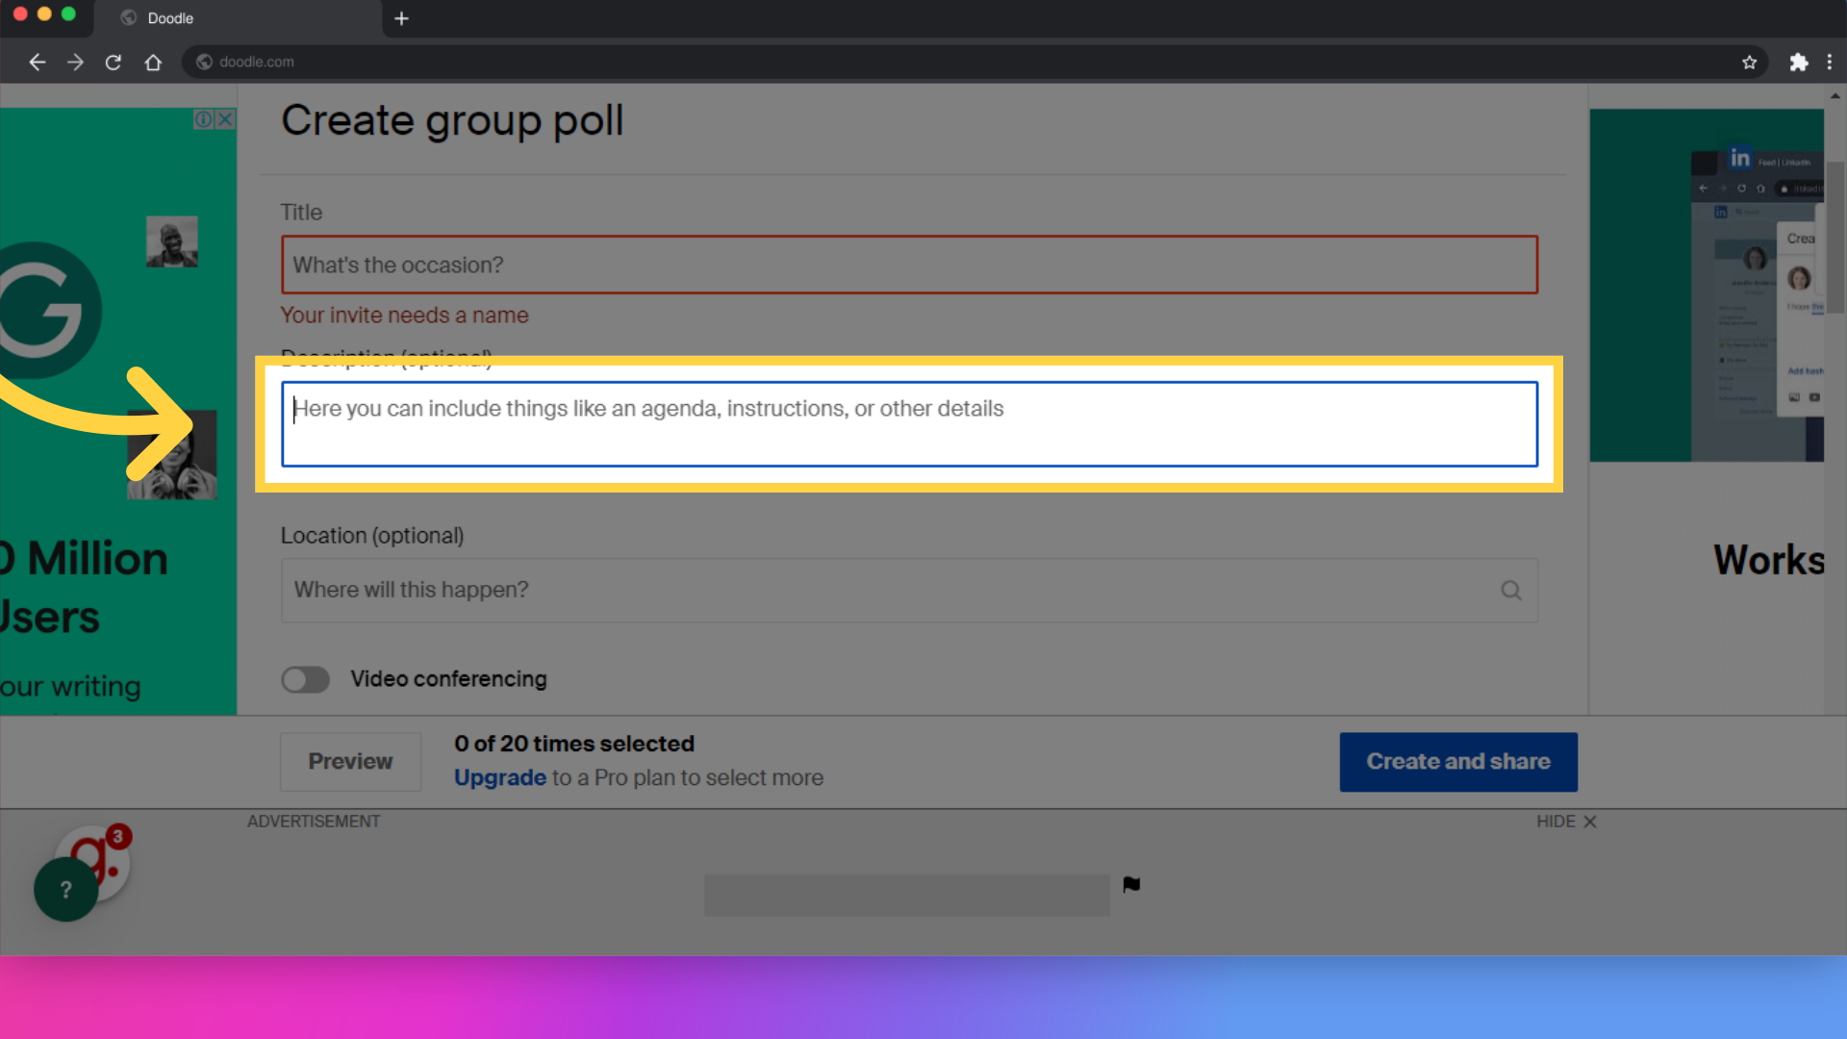
Task: Click the browser extensions icon
Action: [1799, 61]
